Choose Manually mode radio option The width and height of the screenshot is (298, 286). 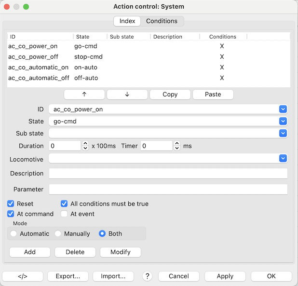[58, 233]
